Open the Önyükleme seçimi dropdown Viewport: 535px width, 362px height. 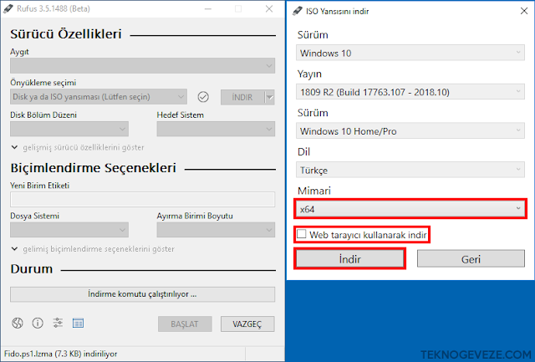point(99,97)
